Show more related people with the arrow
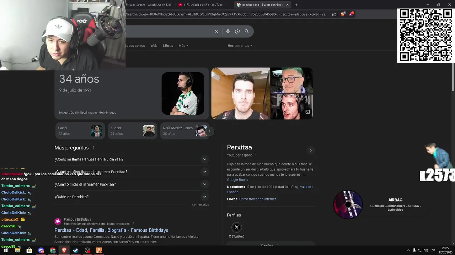The width and height of the screenshot is (455, 255). [x=209, y=131]
